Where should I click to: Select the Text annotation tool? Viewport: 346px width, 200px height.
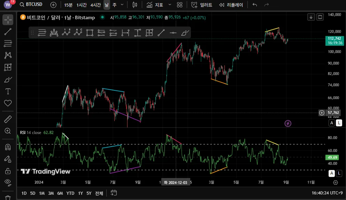8,91
